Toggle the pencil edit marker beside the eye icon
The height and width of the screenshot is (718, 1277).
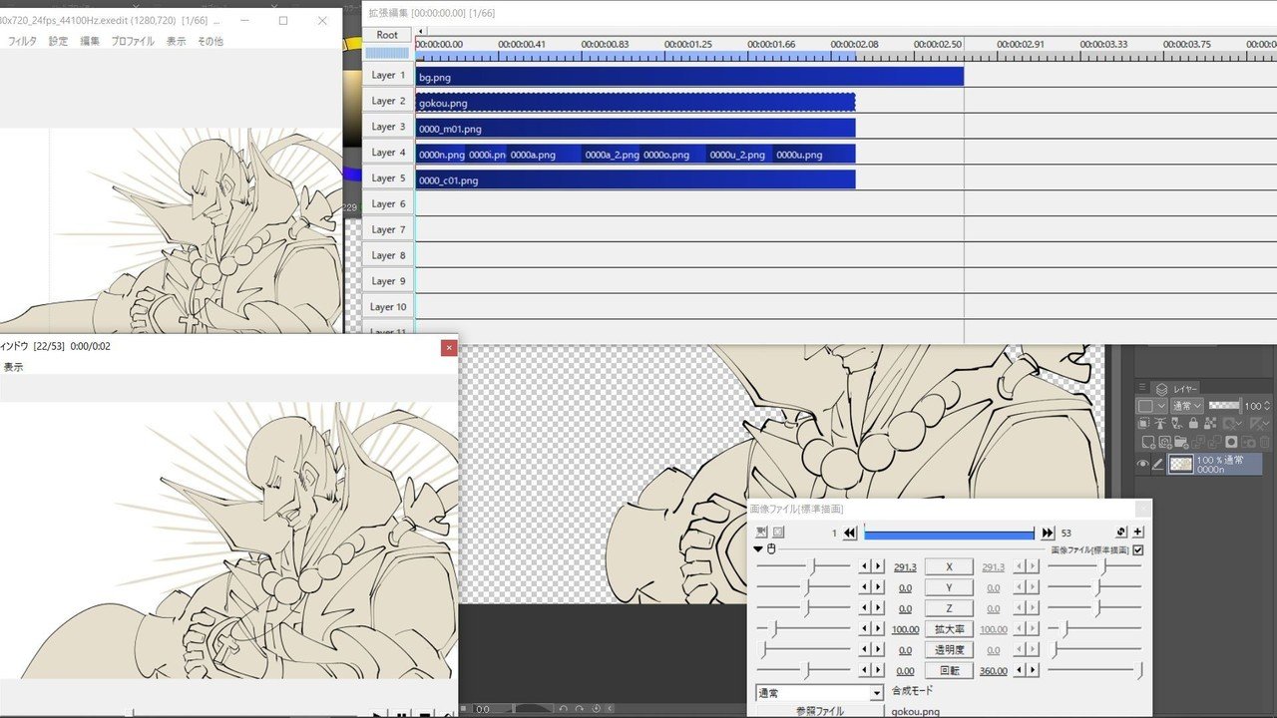pyautogui.click(x=1159, y=464)
